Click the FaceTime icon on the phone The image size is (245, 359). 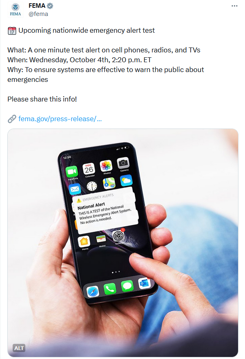[x=72, y=172]
